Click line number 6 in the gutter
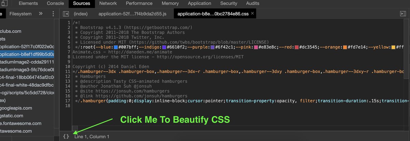Image resolution: width=410 pixels, height=141 pixels. [69, 47]
